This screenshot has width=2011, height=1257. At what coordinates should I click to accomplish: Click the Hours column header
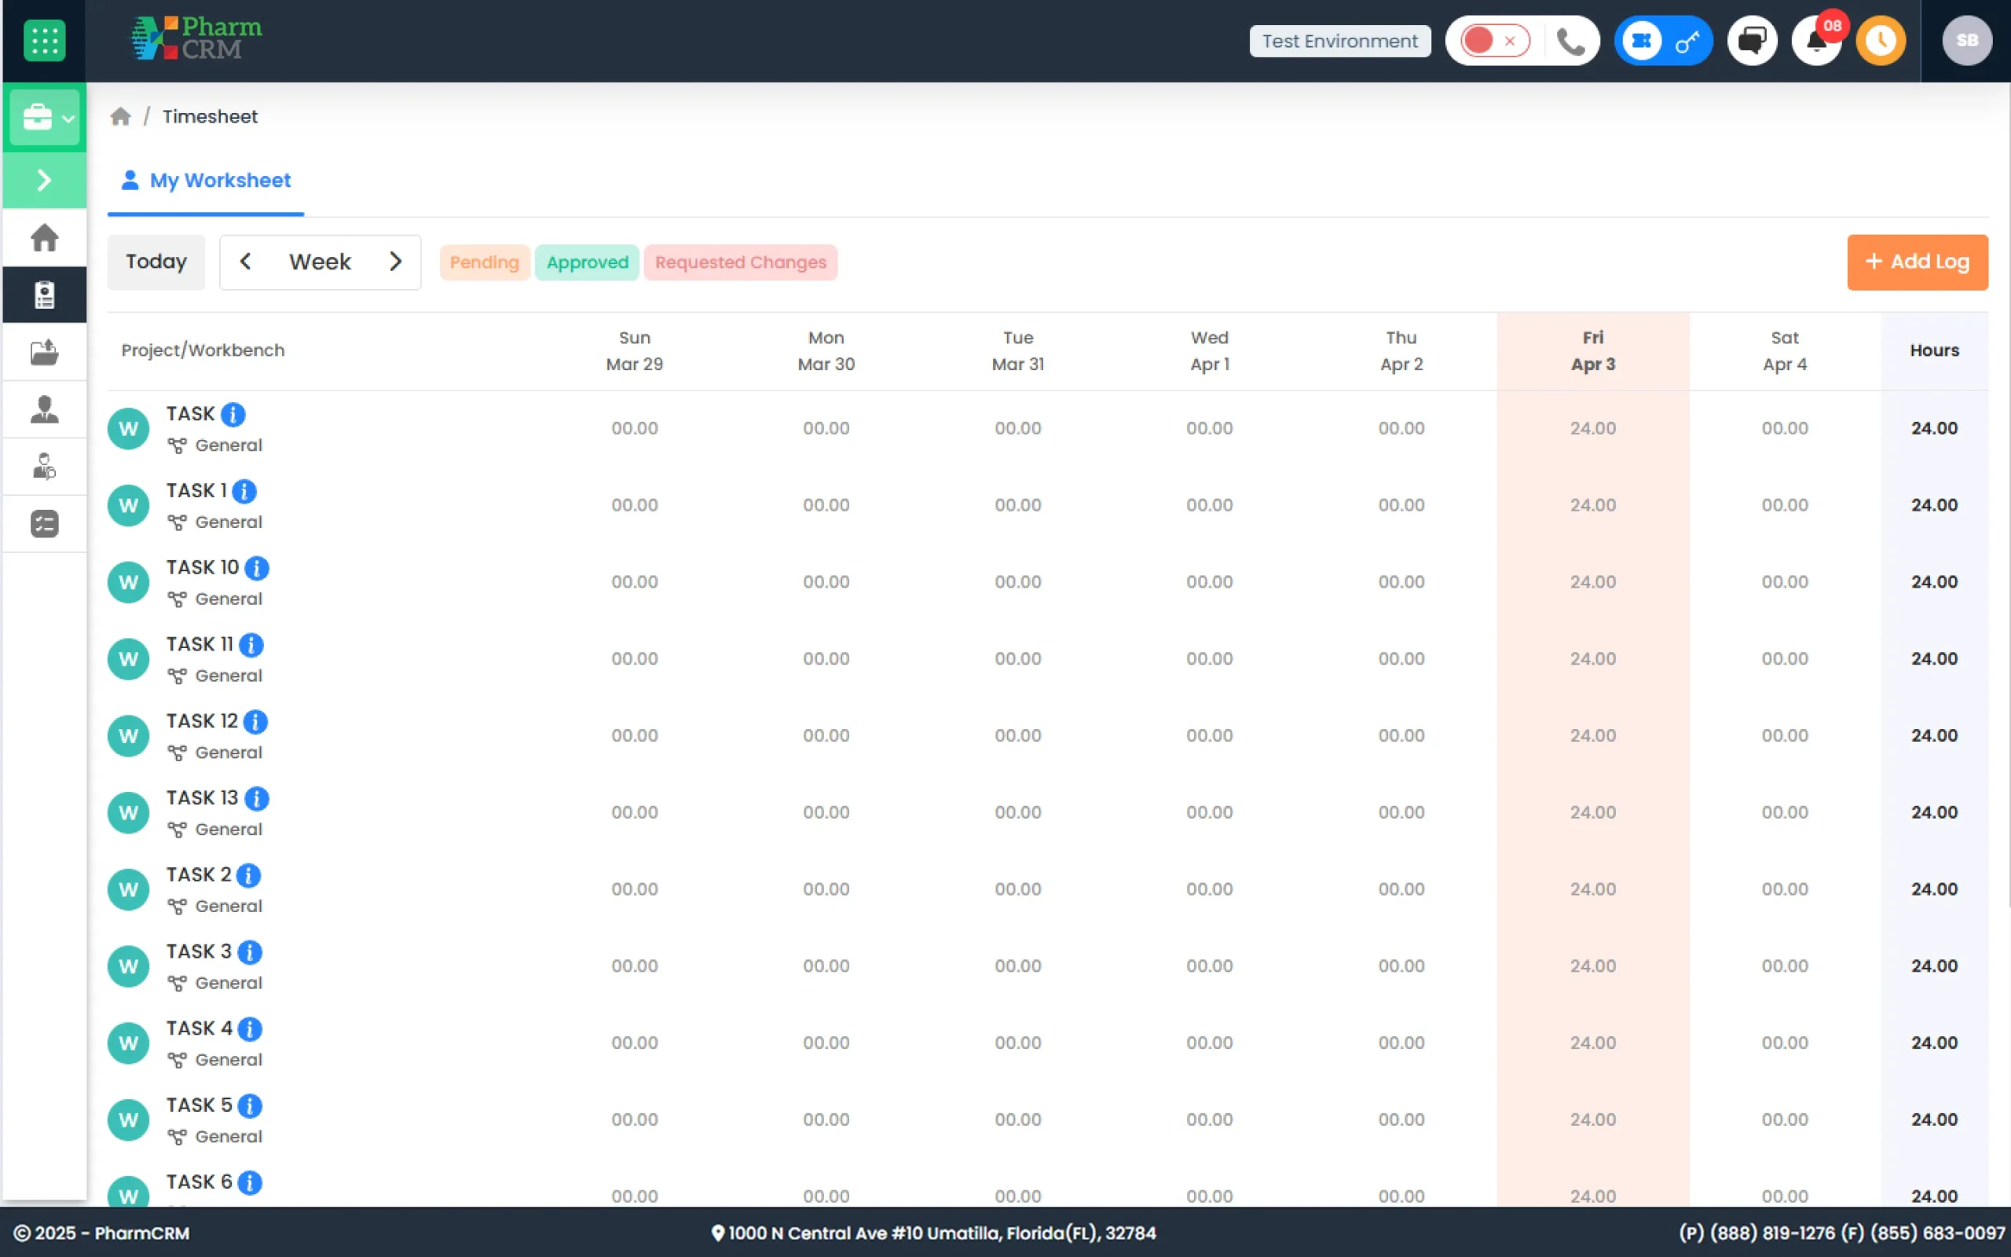tap(1934, 350)
